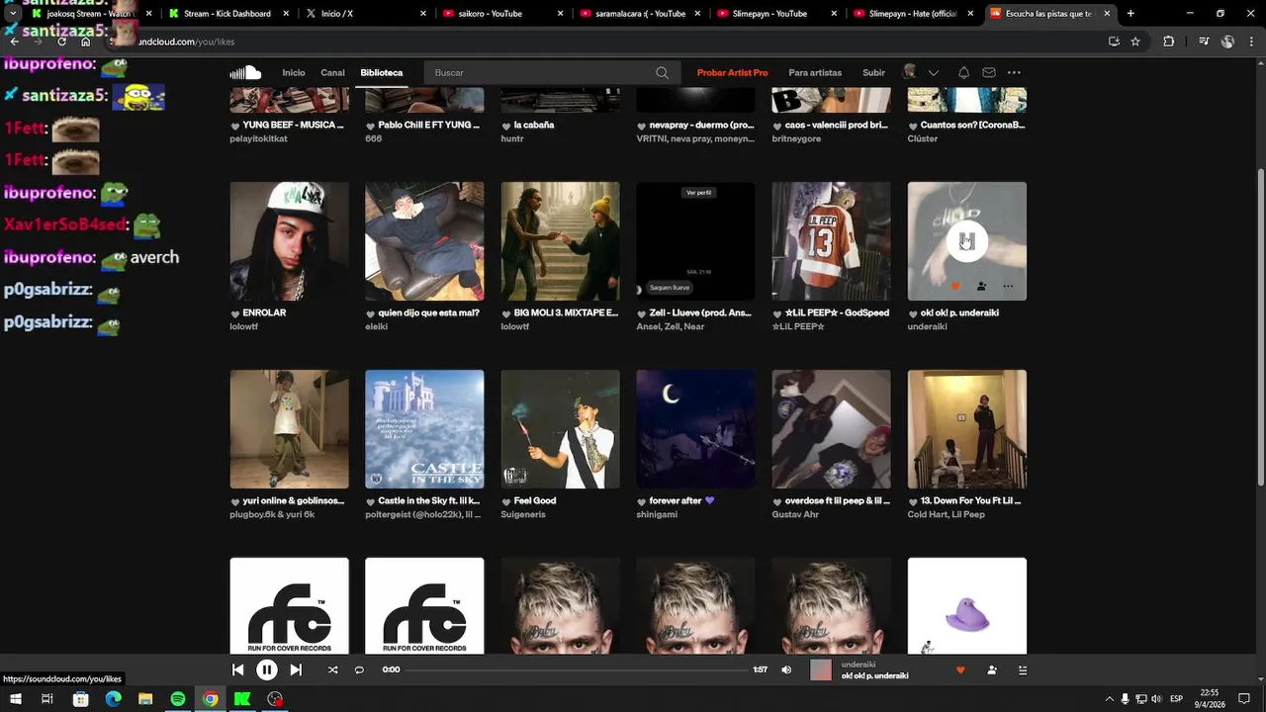Toggle the like heart on ok! ok! card
The height and width of the screenshot is (712, 1266).
955,286
